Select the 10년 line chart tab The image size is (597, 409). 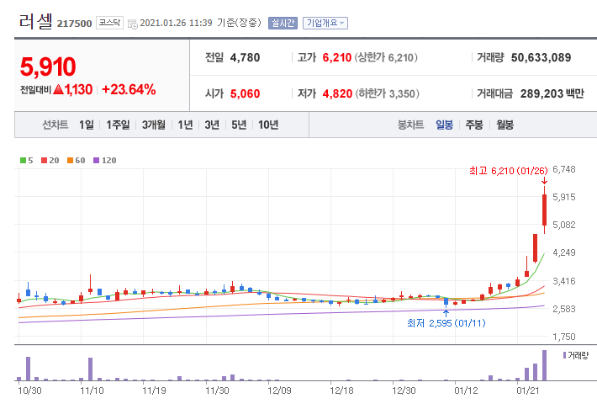[268, 125]
